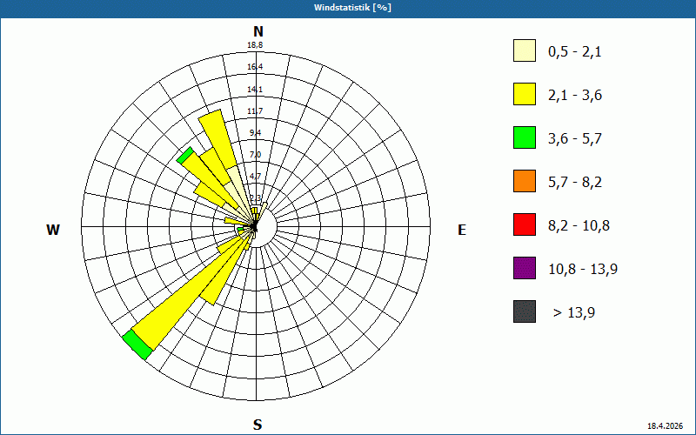This screenshot has width=696, height=435.
Task: Click the S compass label
Action: pyautogui.click(x=258, y=425)
